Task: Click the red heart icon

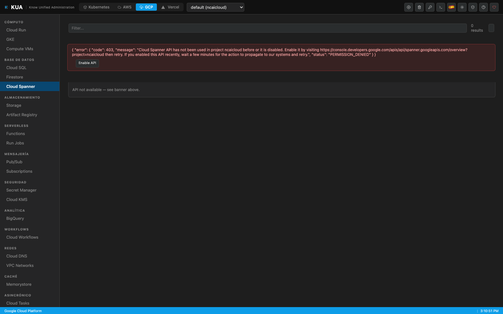Action: [x=494, y=7]
